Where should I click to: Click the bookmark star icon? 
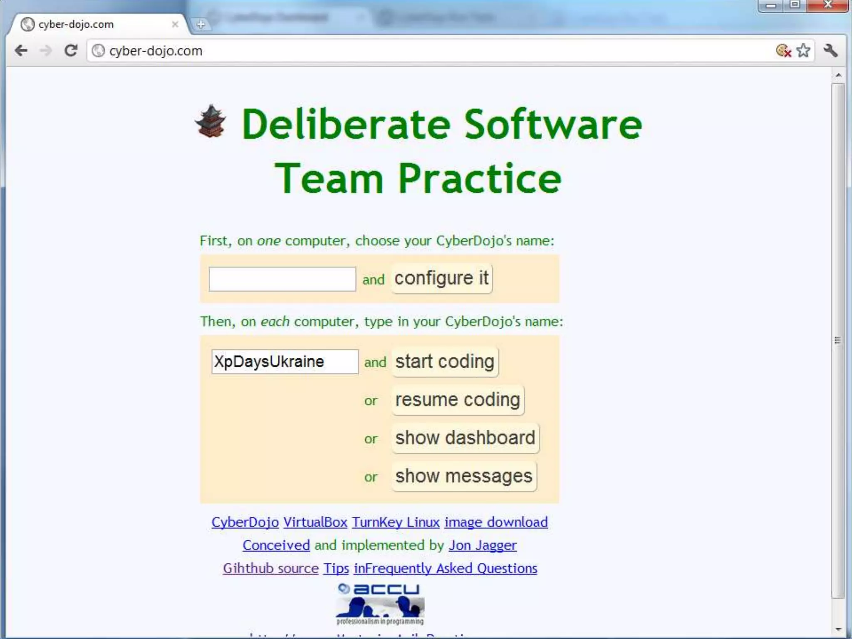pos(803,51)
